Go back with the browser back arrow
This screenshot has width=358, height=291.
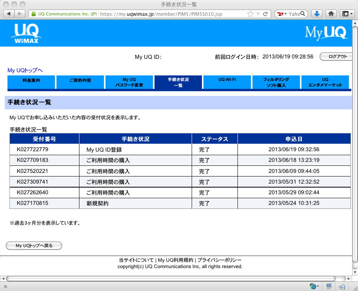click(x=9, y=14)
